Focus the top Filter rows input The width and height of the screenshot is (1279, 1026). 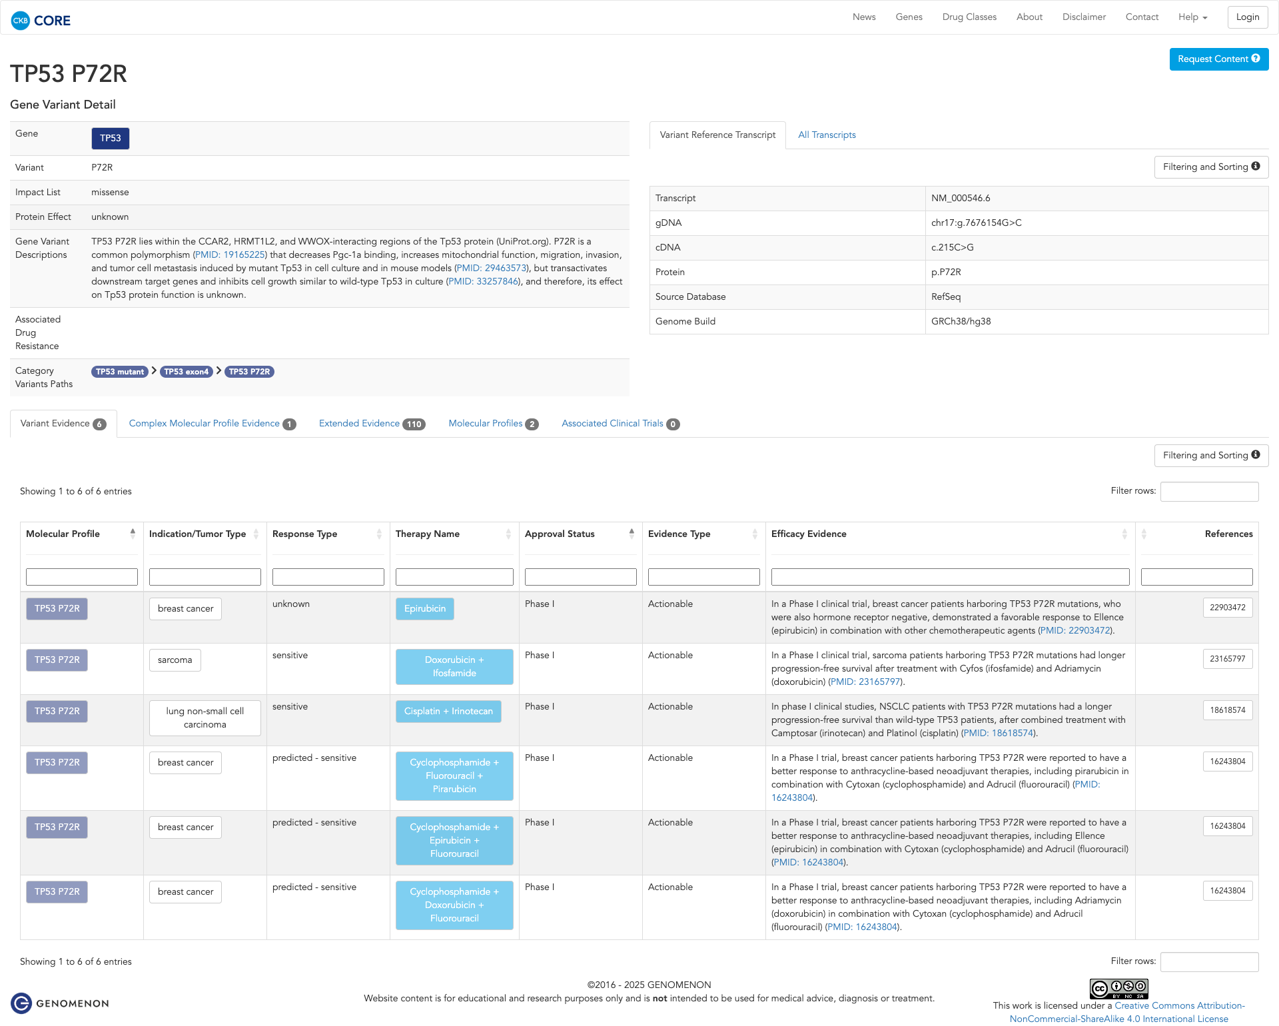(x=1209, y=492)
